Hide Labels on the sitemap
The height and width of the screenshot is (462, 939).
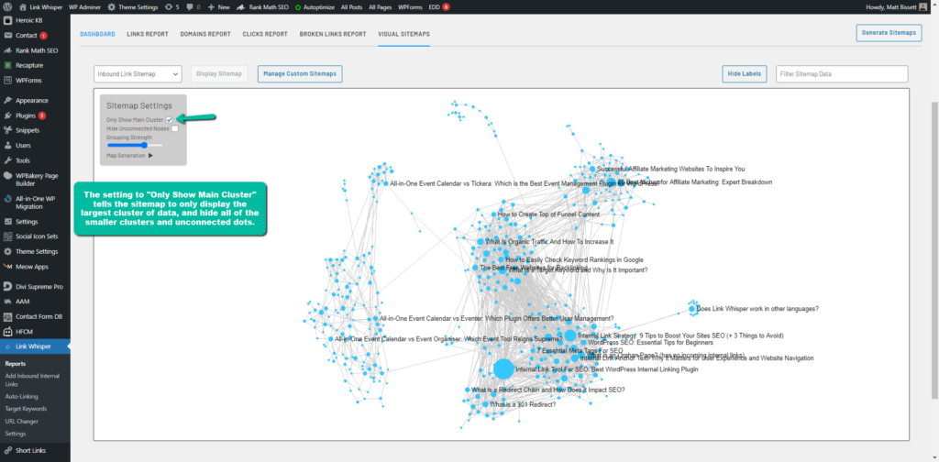(746, 73)
